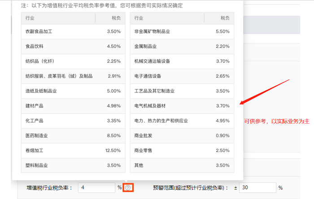Select the 商业零售 row
Image resolution: width=314 pixels, height=199 pixels.
click(x=182, y=151)
